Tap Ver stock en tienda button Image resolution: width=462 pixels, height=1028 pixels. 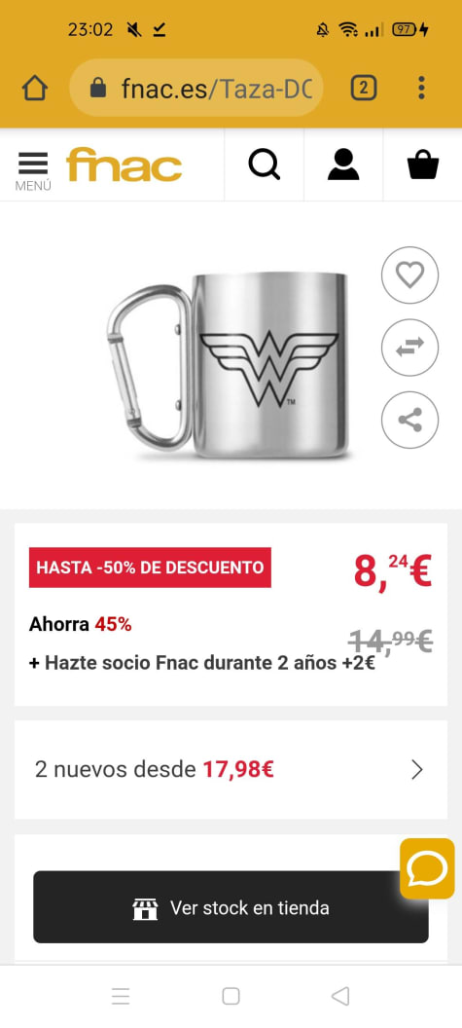pos(231,907)
